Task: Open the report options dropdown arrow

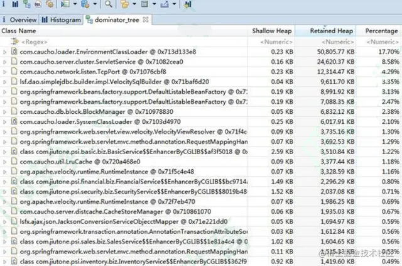Action: tap(75, 4)
